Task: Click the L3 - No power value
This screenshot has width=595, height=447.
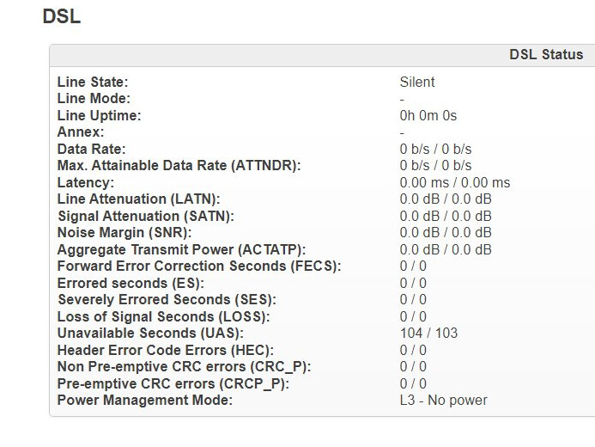Action: pyautogui.click(x=444, y=401)
